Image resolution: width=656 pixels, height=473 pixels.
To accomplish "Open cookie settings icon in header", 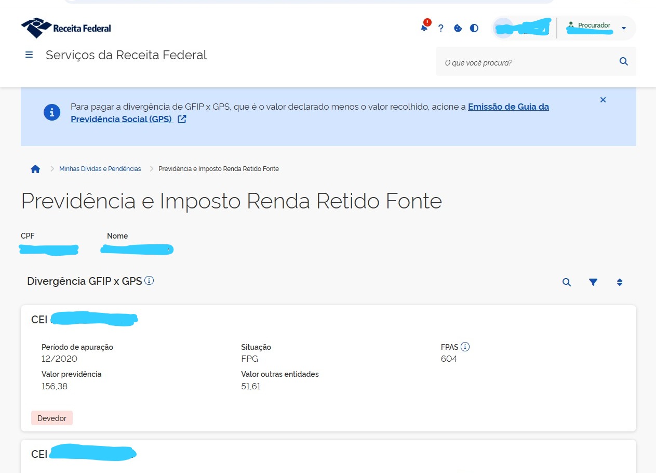I will [458, 28].
